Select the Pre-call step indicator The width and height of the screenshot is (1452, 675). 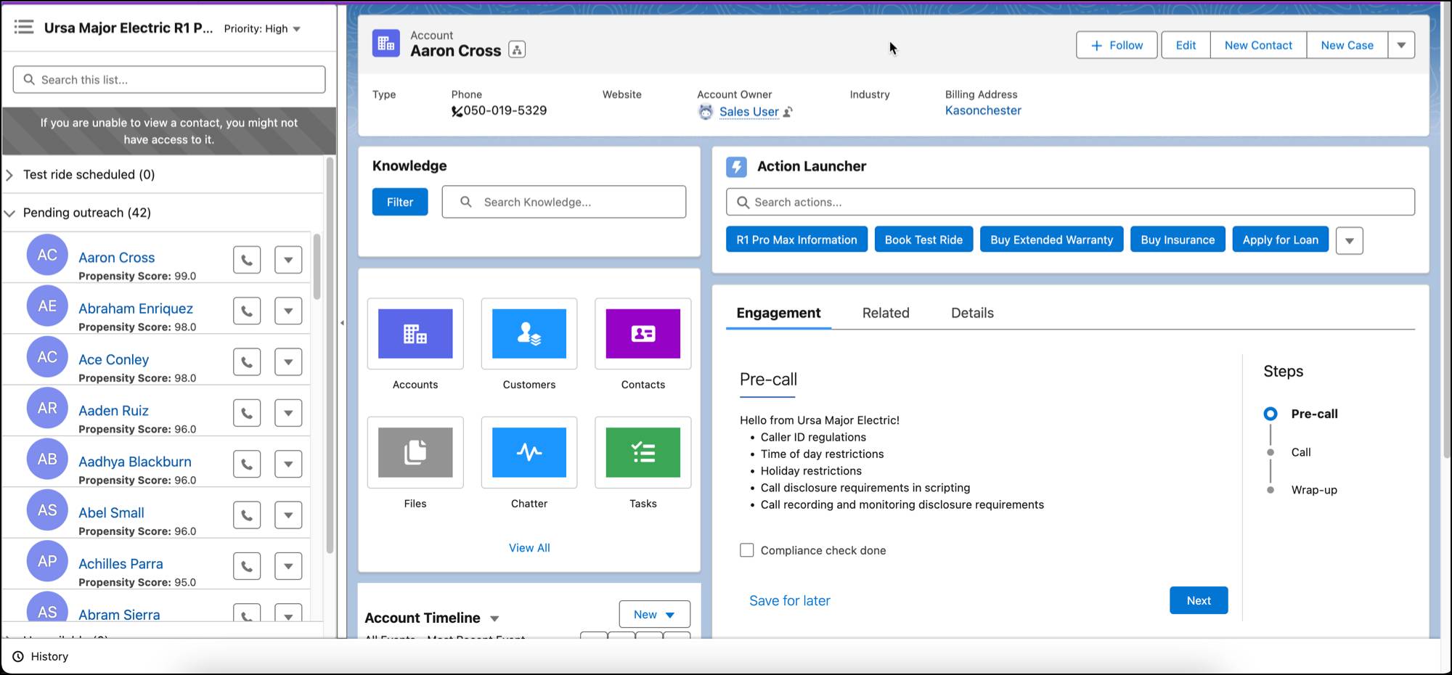pos(1270,414)
